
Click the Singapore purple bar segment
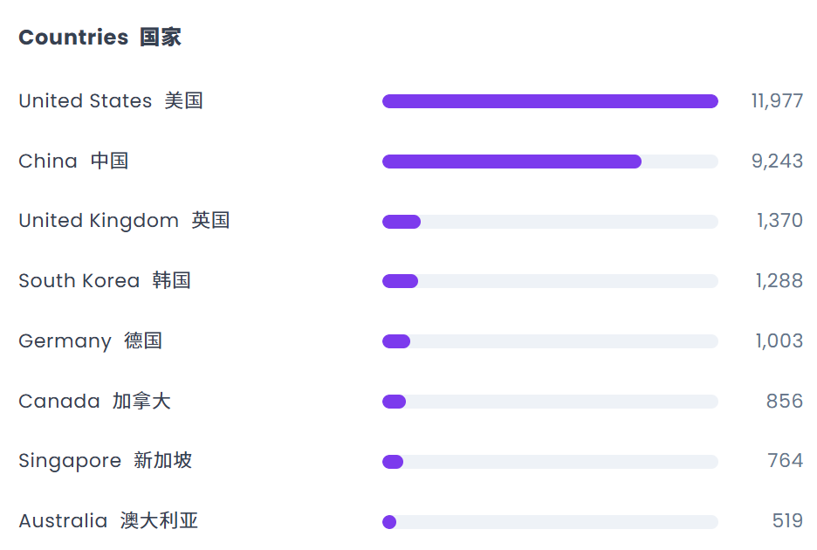click(393, 462)
